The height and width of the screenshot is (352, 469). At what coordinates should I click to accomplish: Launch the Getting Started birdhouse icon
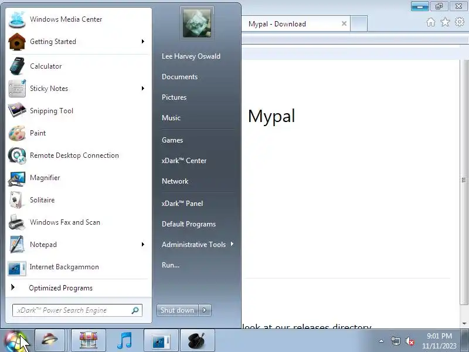pos(17,42)
